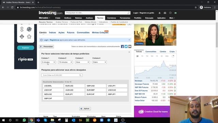Open Pontos de Pivô submenu link
Screen dimensions: 218x123
click(x=76, y=22)
